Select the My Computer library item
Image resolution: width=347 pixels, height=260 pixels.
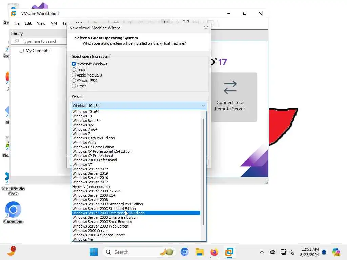35,51
